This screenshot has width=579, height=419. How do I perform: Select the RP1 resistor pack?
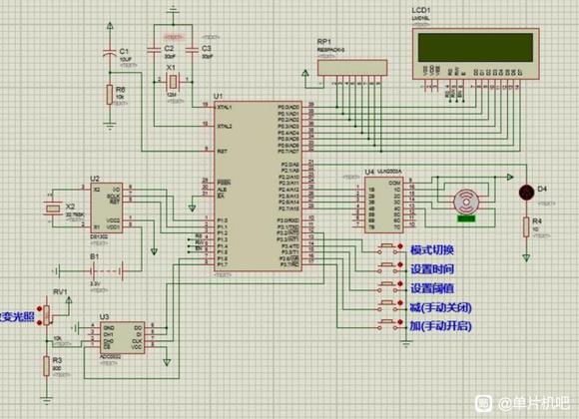[352, 68]
